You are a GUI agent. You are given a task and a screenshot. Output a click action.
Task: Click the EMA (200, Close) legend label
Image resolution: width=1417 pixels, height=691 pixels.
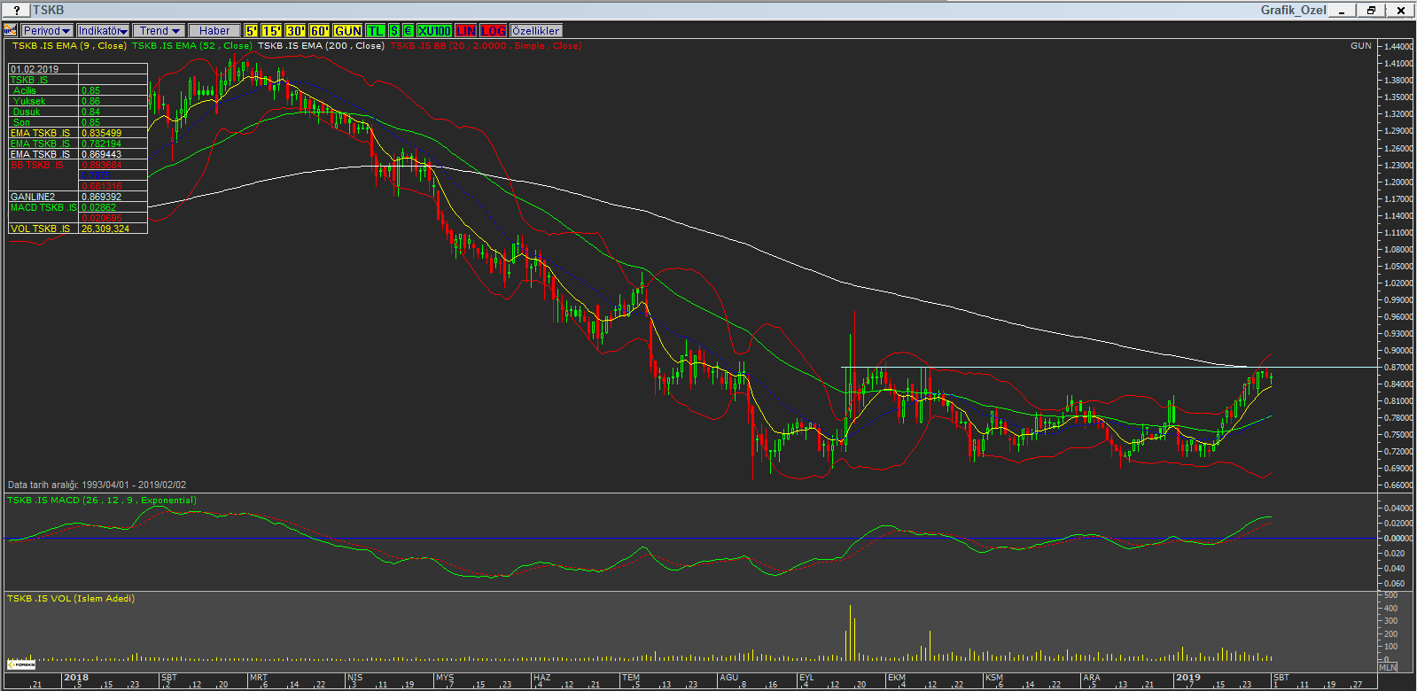[321, 46]
